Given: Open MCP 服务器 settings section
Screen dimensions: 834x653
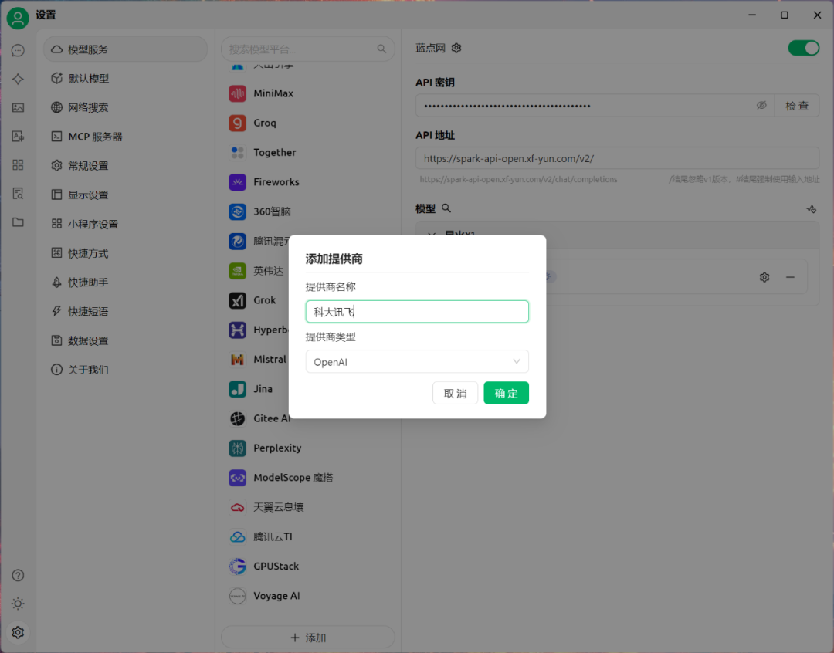Looking at the screenshot, I should click(x=126, y=137).
